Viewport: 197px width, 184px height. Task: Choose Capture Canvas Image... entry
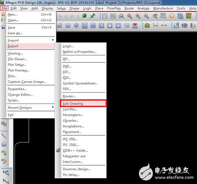pyautogui.click(x=27, y=82)
